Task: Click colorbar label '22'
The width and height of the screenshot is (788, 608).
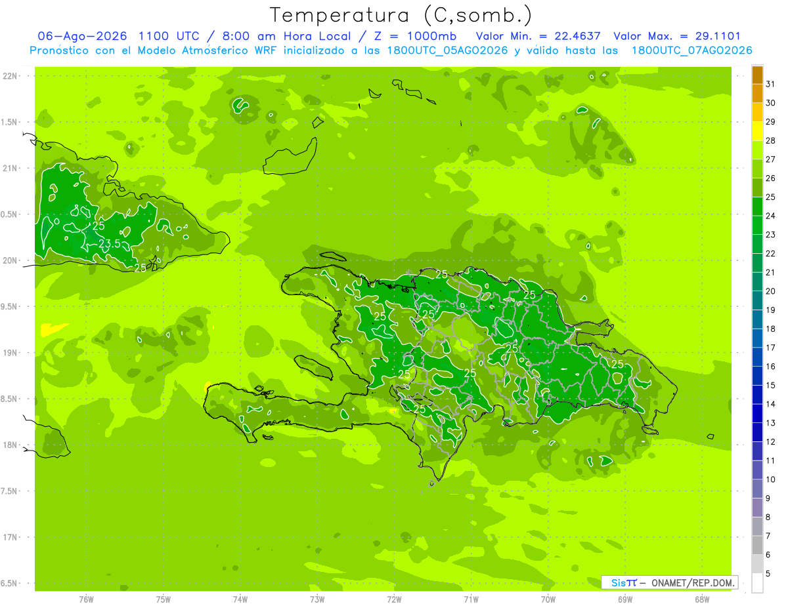Action: (x=771, y=253)
